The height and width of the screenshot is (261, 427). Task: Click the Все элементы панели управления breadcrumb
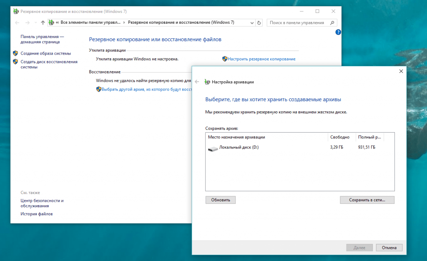(x=90, y=23)
